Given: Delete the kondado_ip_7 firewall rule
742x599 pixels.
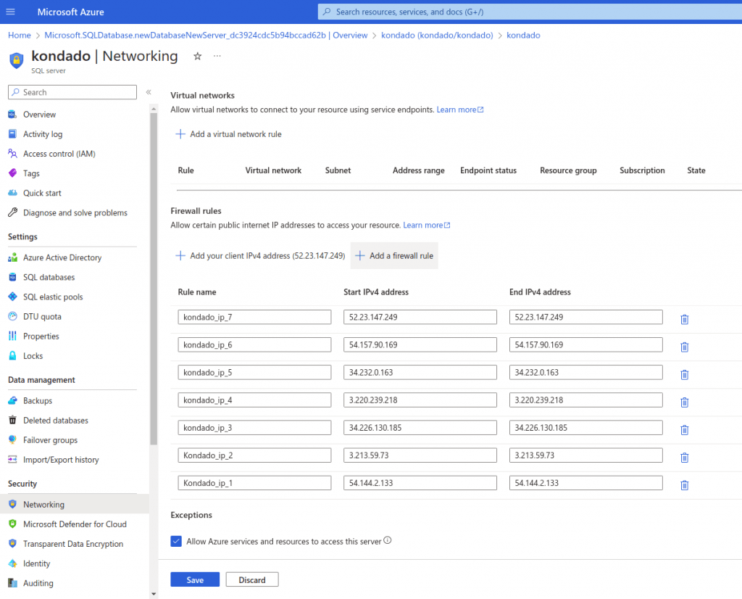Looking at the screenshot, I should coord(684,319).
